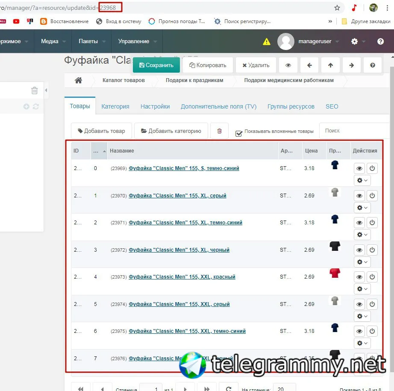
Task: Click the bookmark star icon in address bar
Action: [337, 8]
